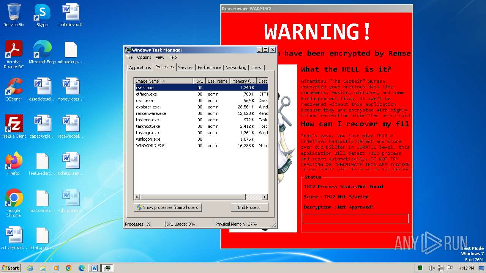Click the Edge icon in taskbar
This screenshot has height=273, width=486.
(82, 268)
